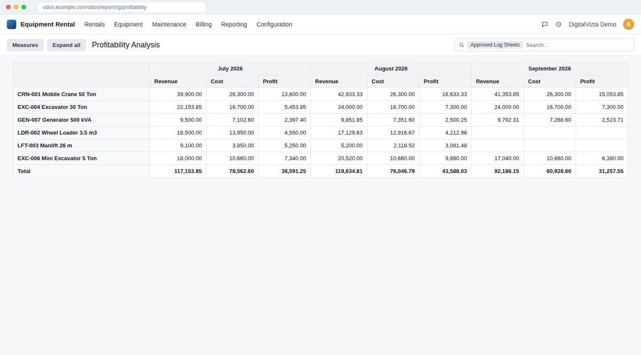Remove the Approved Log Sheets filter tag

tap(495, 45)
